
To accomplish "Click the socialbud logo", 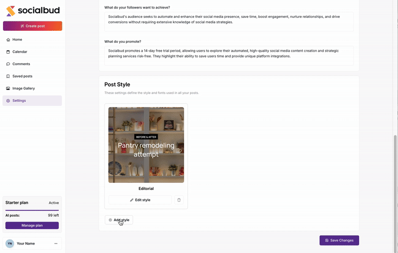I will point(33,10).
